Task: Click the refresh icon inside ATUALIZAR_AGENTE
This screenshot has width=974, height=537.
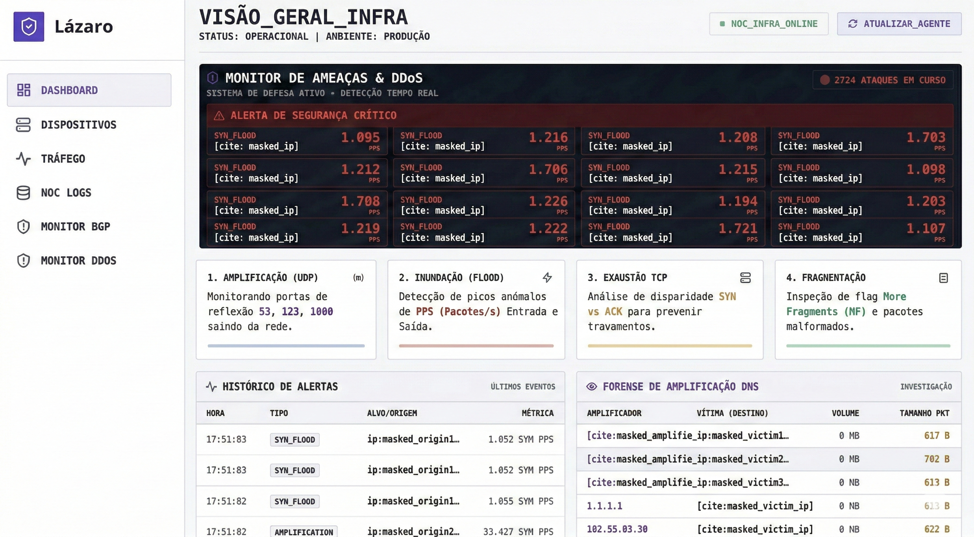Action: point(853,24)
